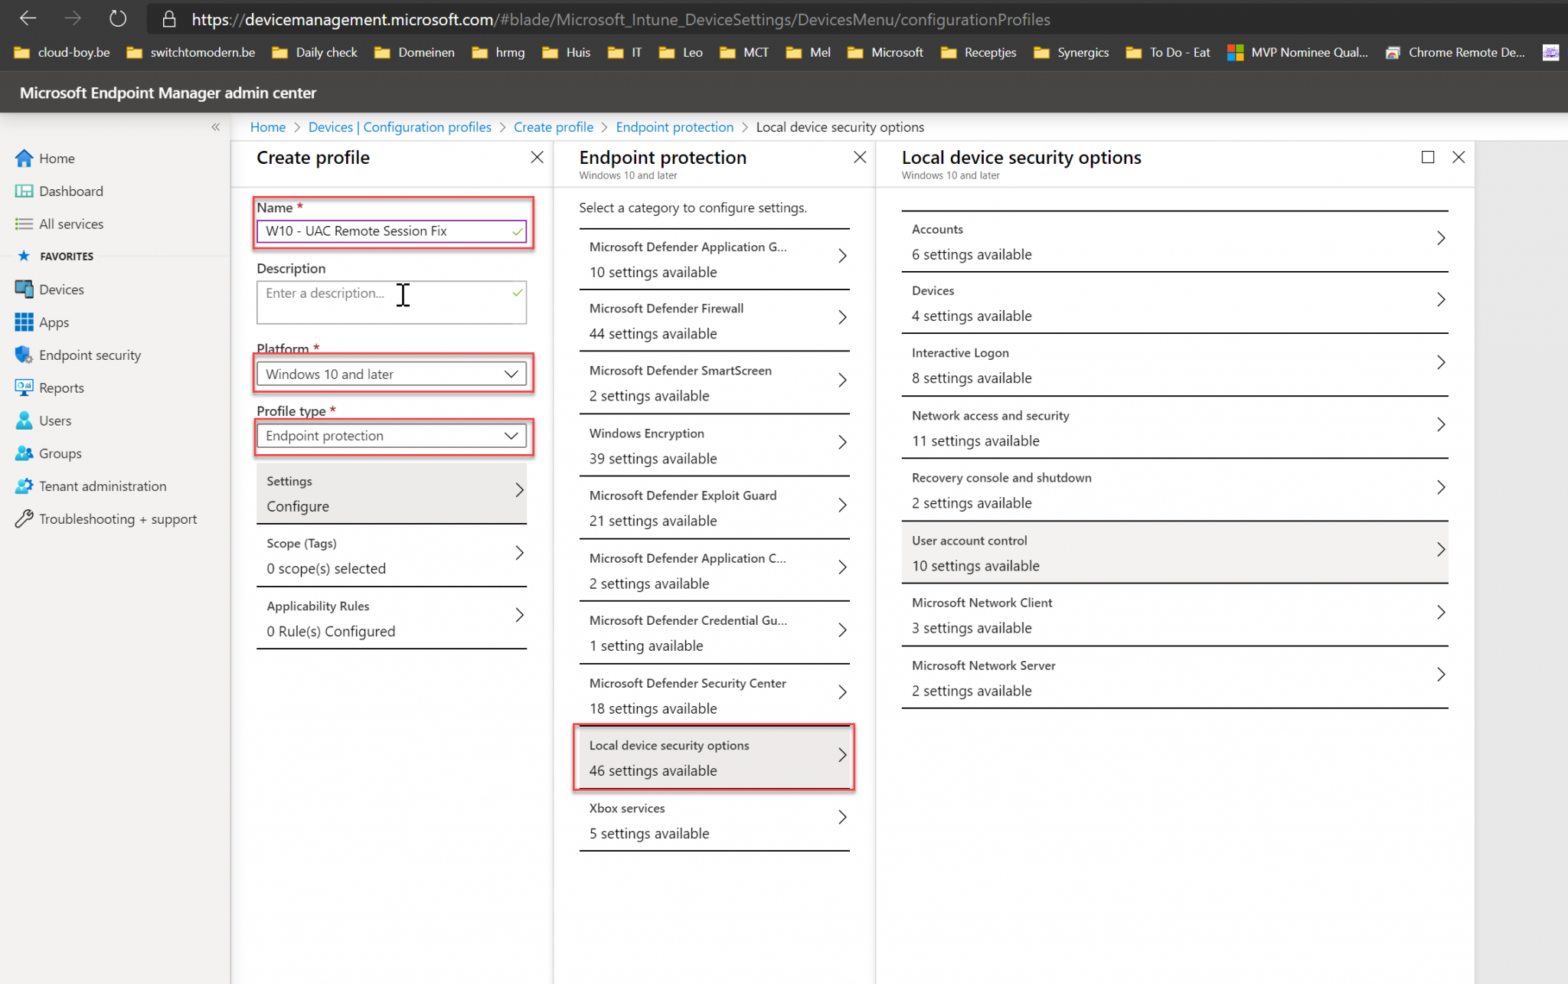
Task: Open Microsoft Network Client group
Action: (x=1174, y=615)
